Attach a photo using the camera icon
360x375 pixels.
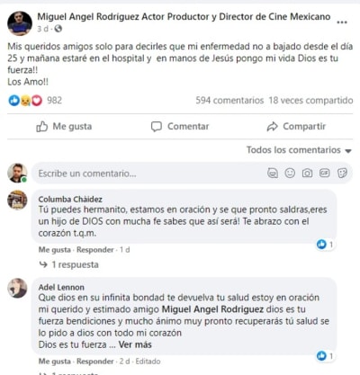coord(307,173)
